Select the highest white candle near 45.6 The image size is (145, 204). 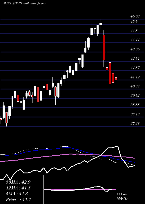click(101, 24)
